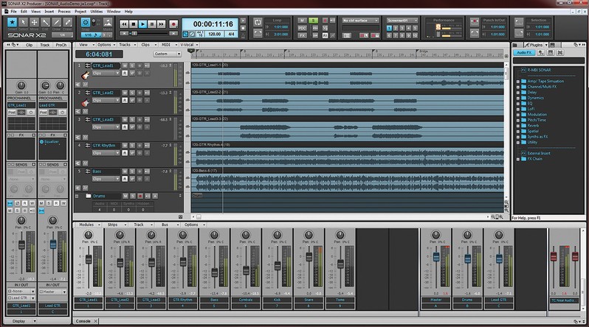Switch to screenset number 2
The image size is (589, 327).
pyautogui.click(x=396, y=28)
